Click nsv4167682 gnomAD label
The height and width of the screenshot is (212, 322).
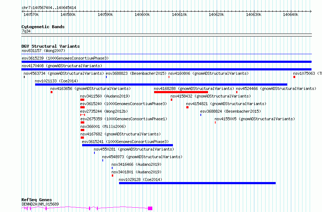click(x=120, y=134)
